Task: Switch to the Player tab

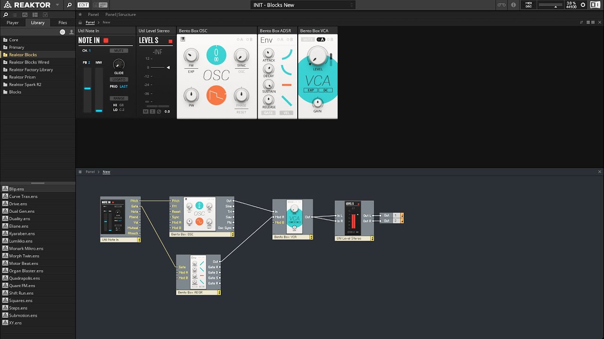Action: [13, 23]
